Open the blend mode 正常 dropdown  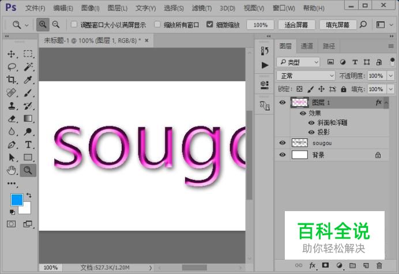pos(306,76)
